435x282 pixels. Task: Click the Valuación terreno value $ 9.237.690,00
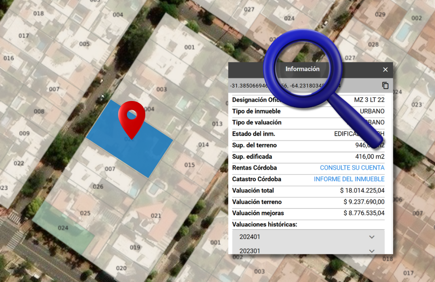click(364, 202)
